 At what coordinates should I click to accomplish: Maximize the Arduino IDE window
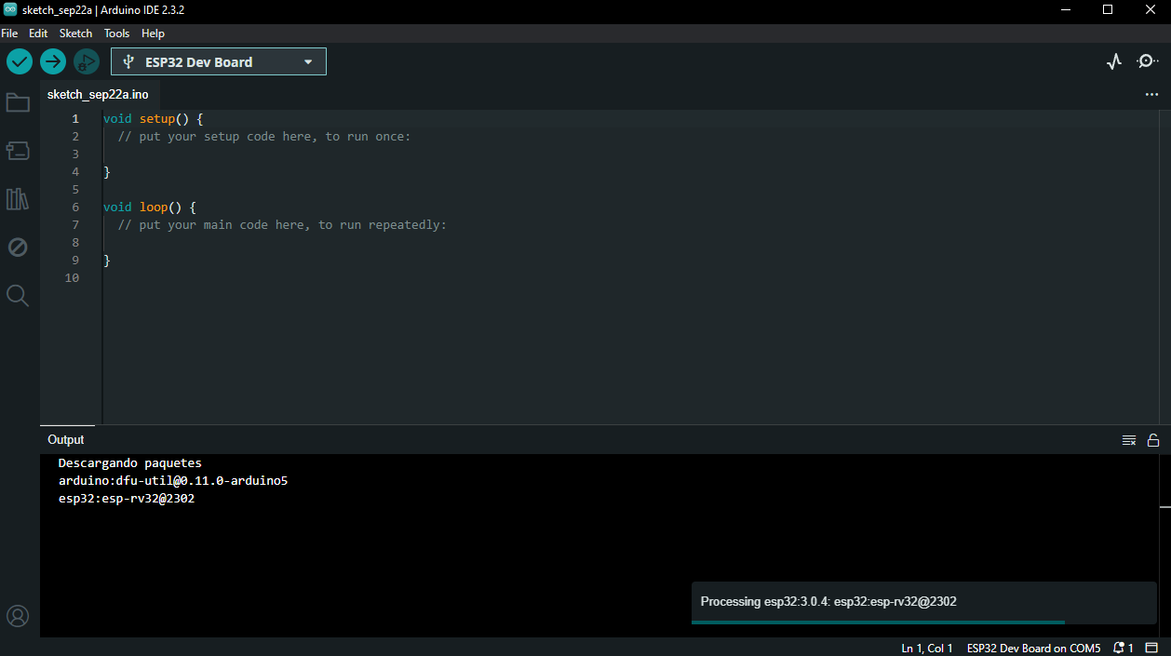click(x=1108, y=9)
